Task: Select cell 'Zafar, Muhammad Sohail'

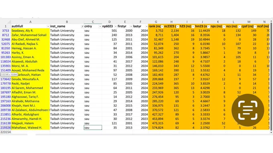Action: (31, 35)
